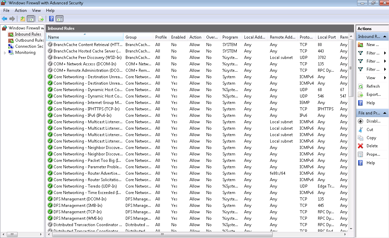
Task: Click the Up one level folder icon
Action: point(23,19)
